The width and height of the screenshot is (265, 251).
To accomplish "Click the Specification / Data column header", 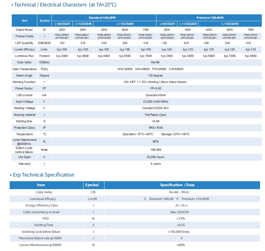I will 181,185.
